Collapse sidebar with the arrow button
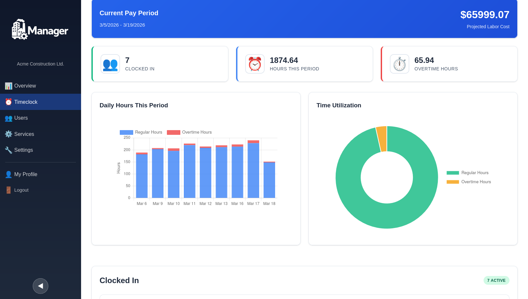The image size is (528, 299). (x=41, y=286)
